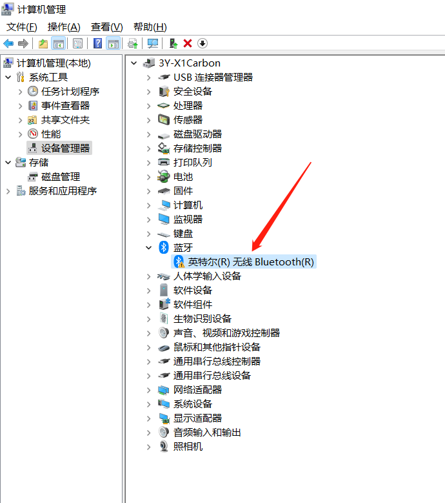The width and height of the screenshot is (445, 503).
Task: Click the 软件组件 label
Action: (x=193, y=304)
